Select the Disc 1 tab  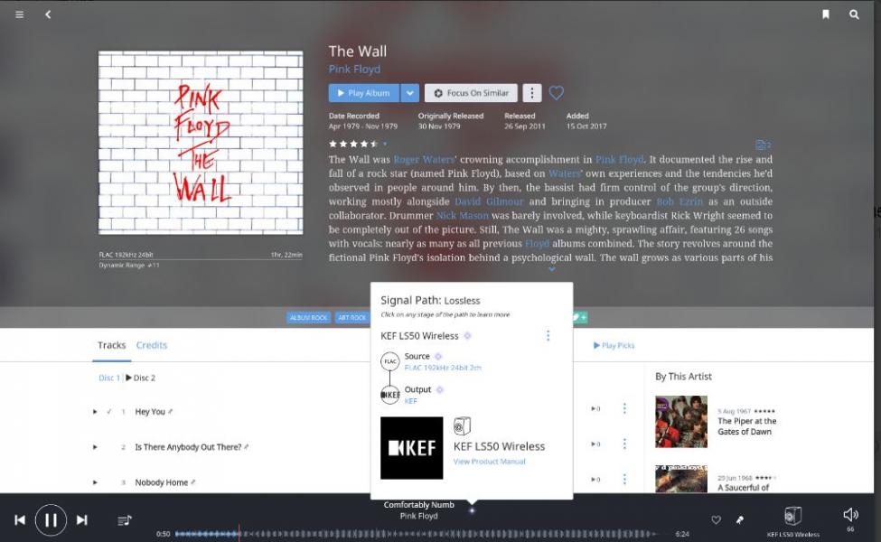point(109,378)
